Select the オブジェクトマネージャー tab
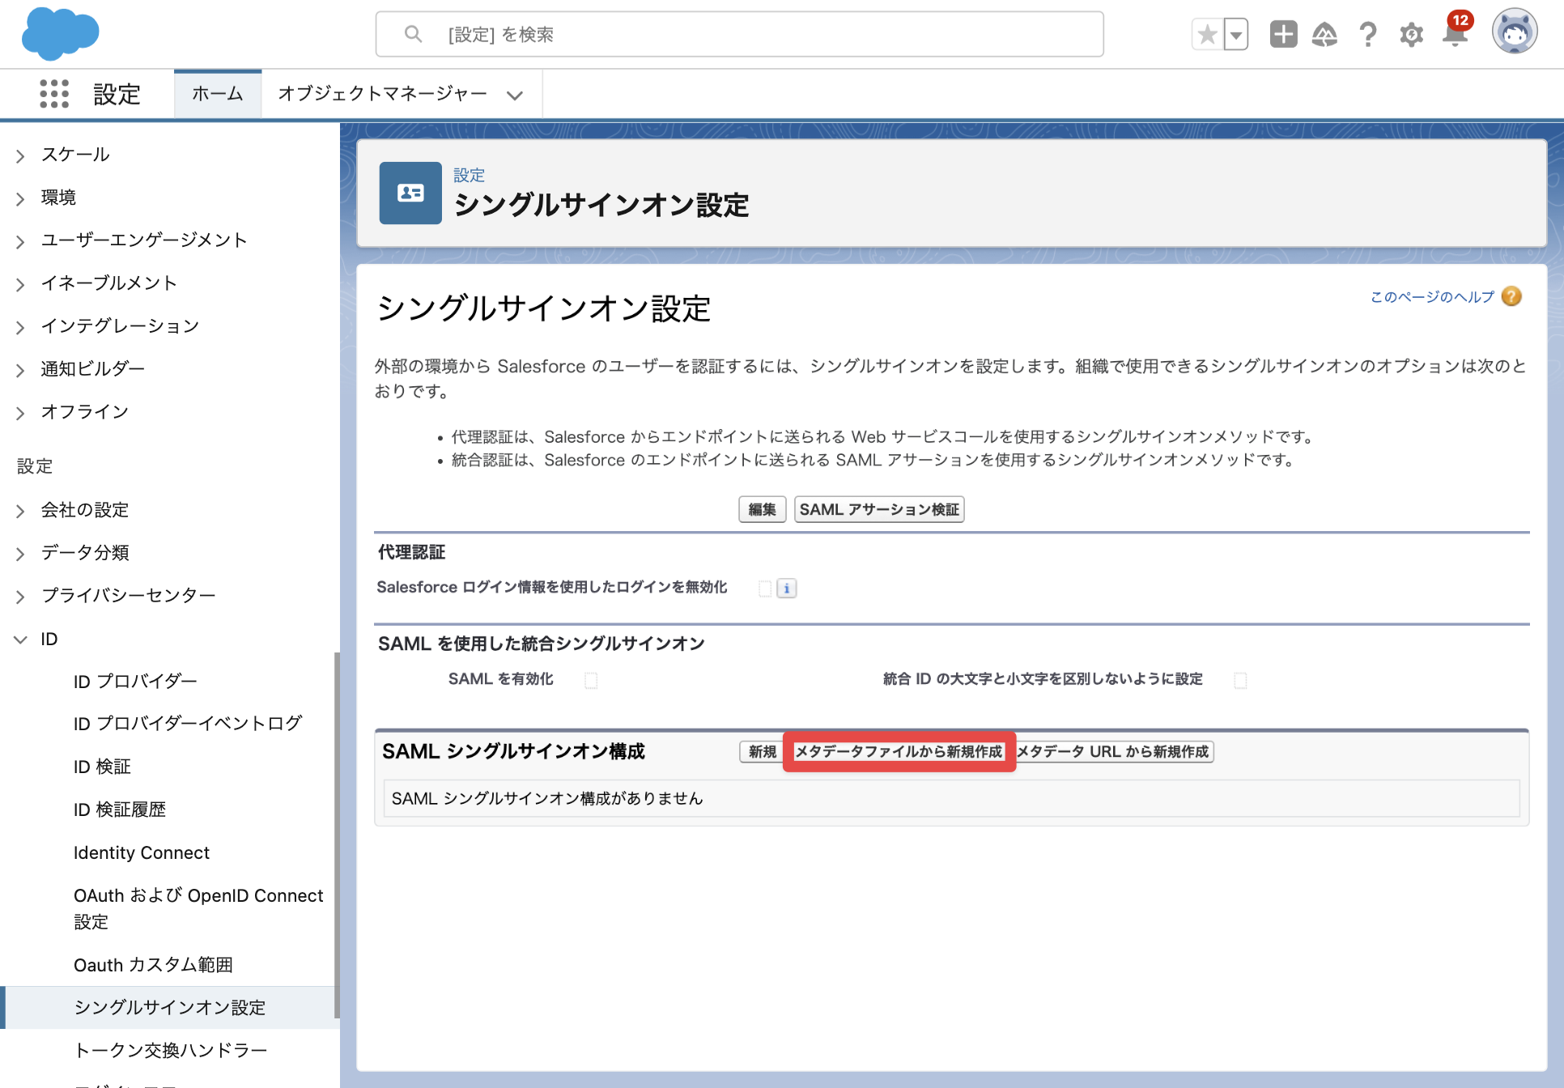Viewport: 1564px width, 1088px height. click(382, 94)
